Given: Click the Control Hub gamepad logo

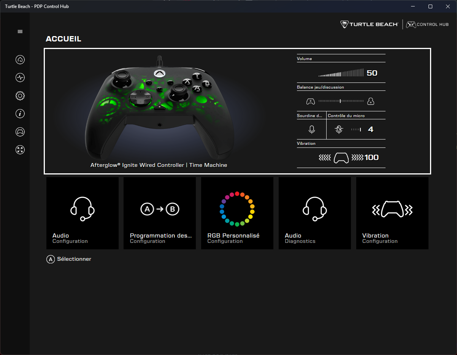Looking at the screenshot, I should [427, 24].
